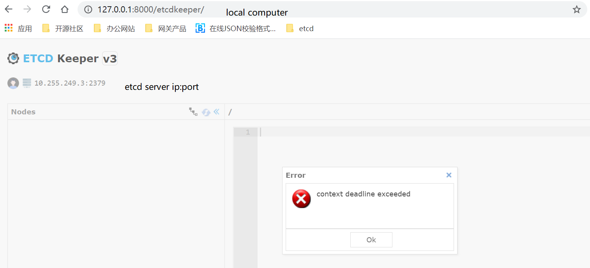The height and width of the screenshot is (268, 590).
Task: Click the etcd server stack icon
Action: point(26,83)
